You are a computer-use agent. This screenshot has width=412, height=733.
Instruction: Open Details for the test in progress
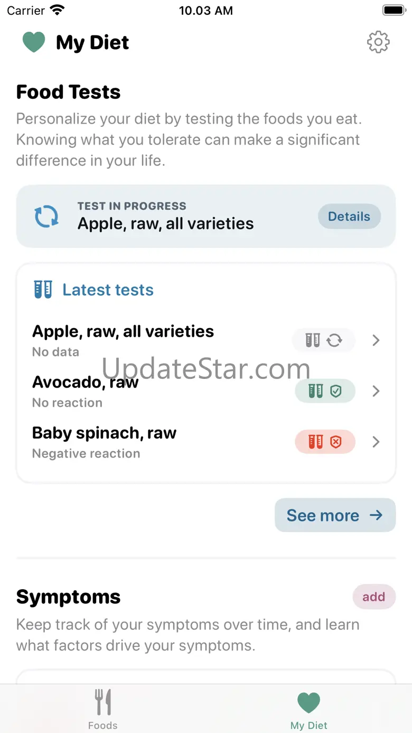click(349, 217)
